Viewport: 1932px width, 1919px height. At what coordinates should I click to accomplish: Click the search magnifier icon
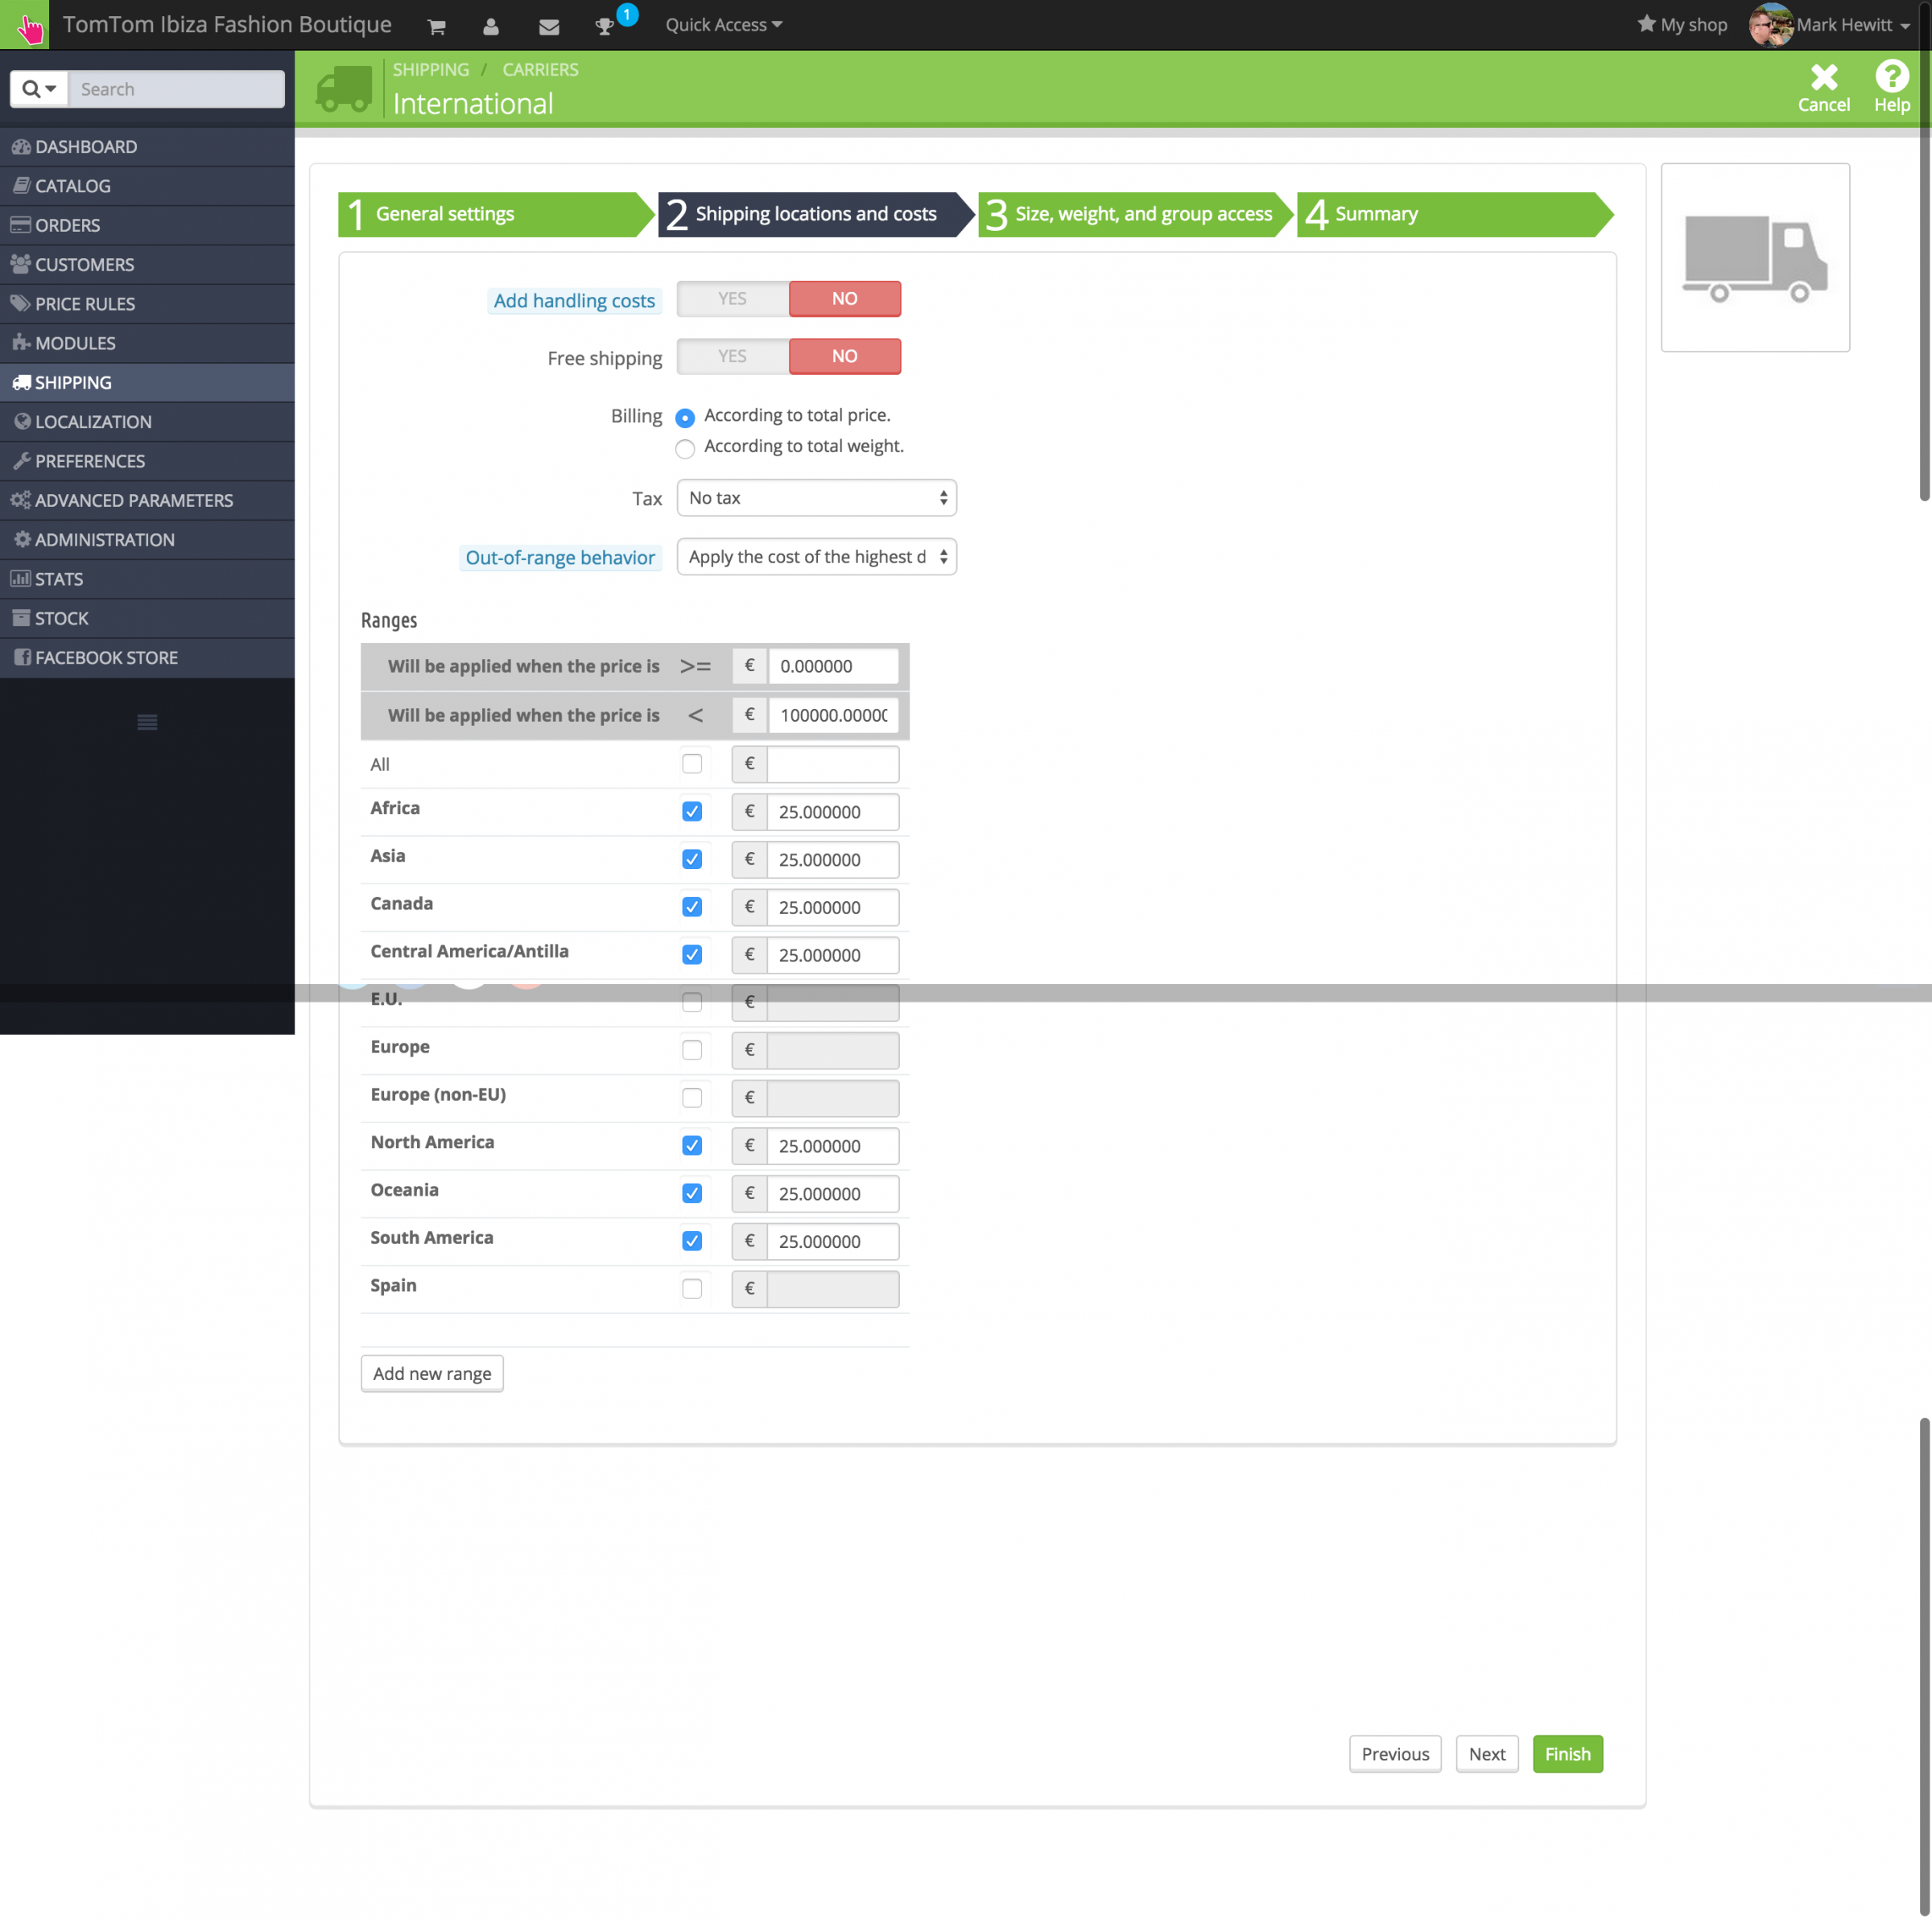click(x=32, y=89)
